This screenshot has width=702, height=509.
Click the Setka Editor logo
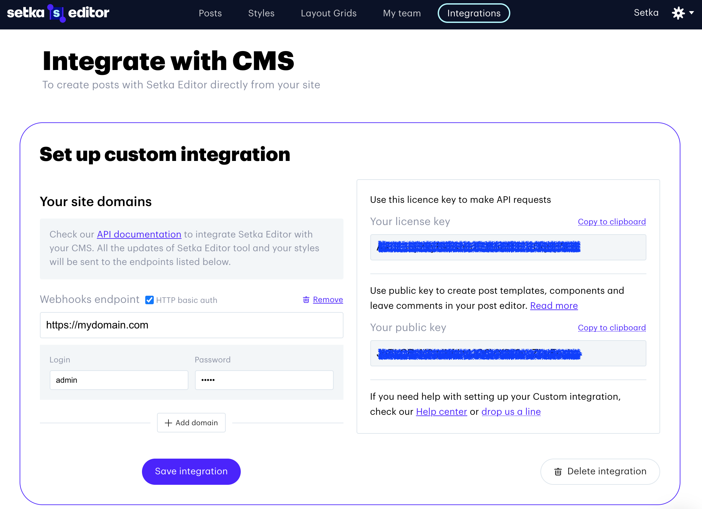point(58,13)
